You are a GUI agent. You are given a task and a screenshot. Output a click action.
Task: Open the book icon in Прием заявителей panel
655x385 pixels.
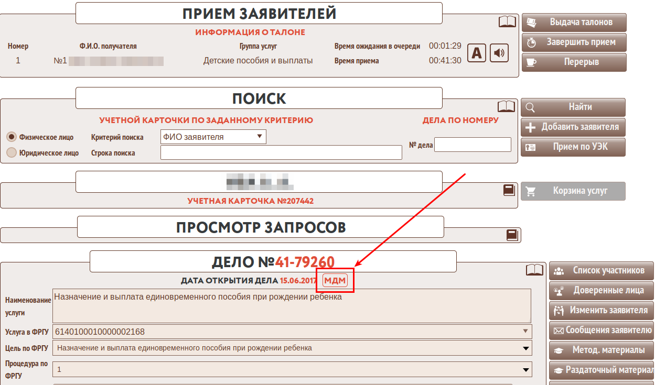click(507, 21)
